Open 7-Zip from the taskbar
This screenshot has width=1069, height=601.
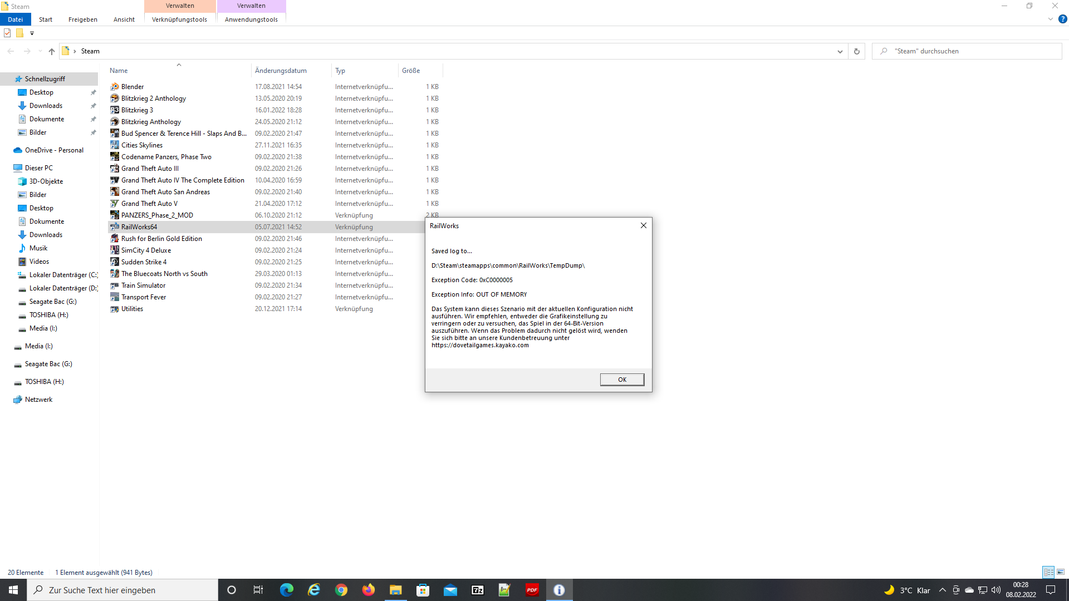tap(478, 590)
